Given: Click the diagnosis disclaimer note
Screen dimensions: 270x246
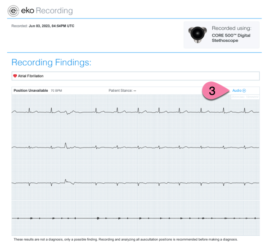Looking at the screenshot, I should point(126,239).
